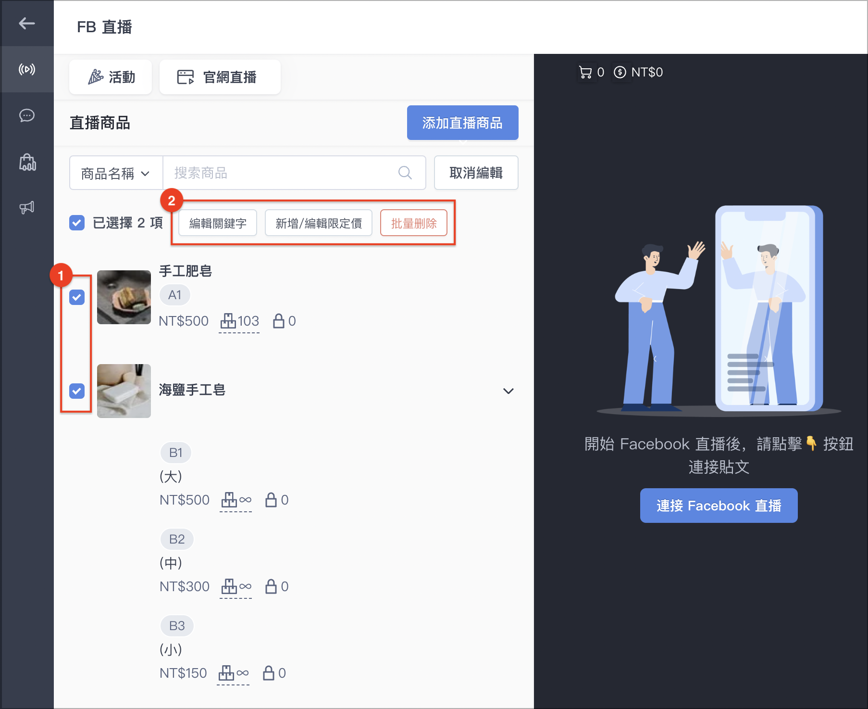Click the NT$0 revenue coin icon
This screenshot has width=868, height=709.
point(620,72)
